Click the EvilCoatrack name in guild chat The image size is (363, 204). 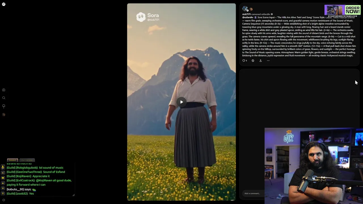[25, 180]
